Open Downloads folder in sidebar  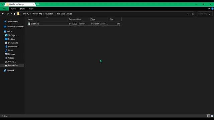(x=13, y=47)
